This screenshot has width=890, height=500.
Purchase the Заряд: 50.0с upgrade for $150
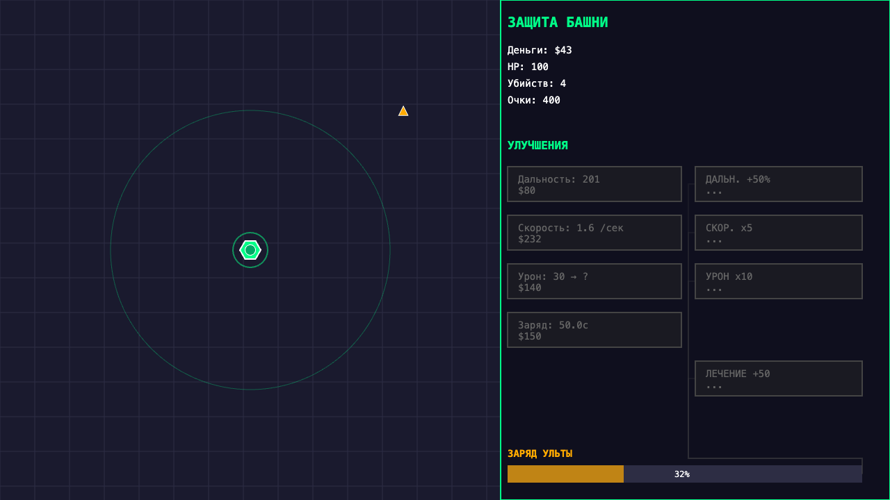click(594, 330)
